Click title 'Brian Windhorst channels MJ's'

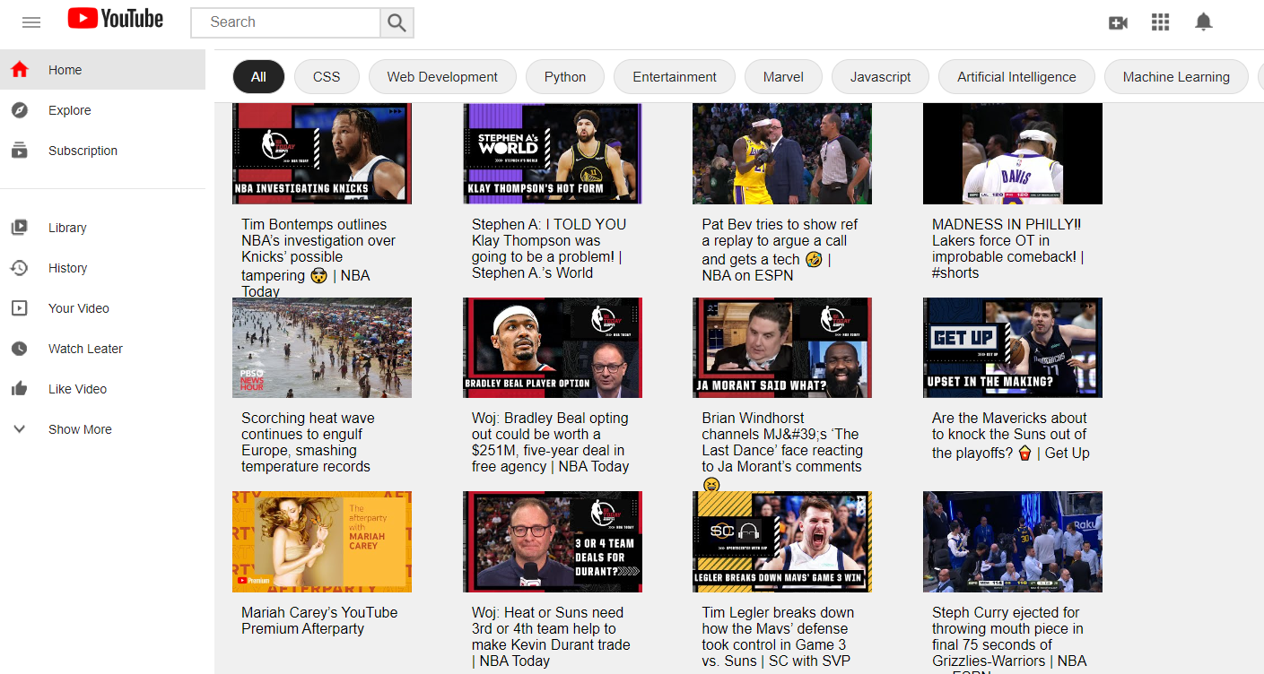point(782,451)
